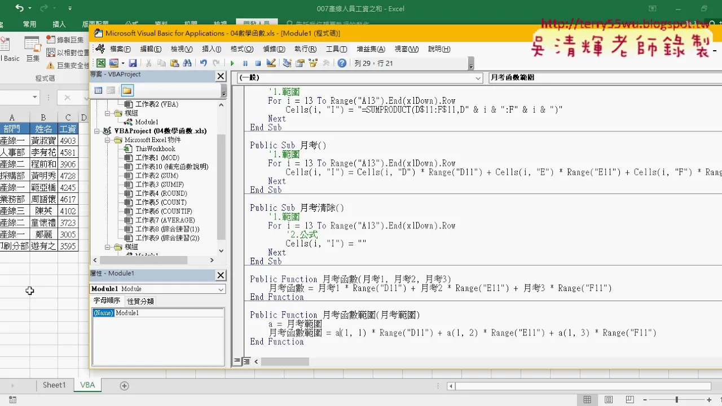
Task: Open the 檢視(V) menu
Action: click(x=182, y=49)
